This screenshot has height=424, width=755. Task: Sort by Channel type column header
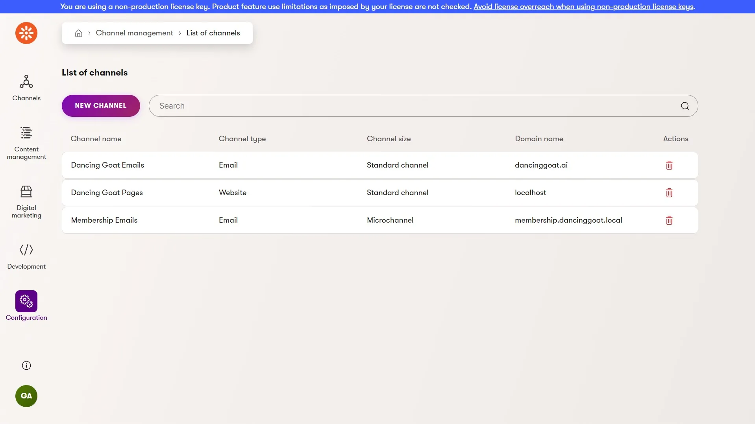coord(242,139)
